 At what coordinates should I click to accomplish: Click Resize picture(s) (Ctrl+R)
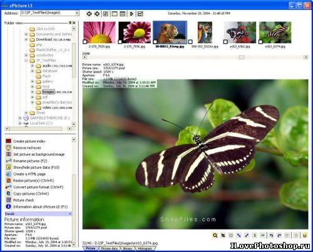click(34, 181)
